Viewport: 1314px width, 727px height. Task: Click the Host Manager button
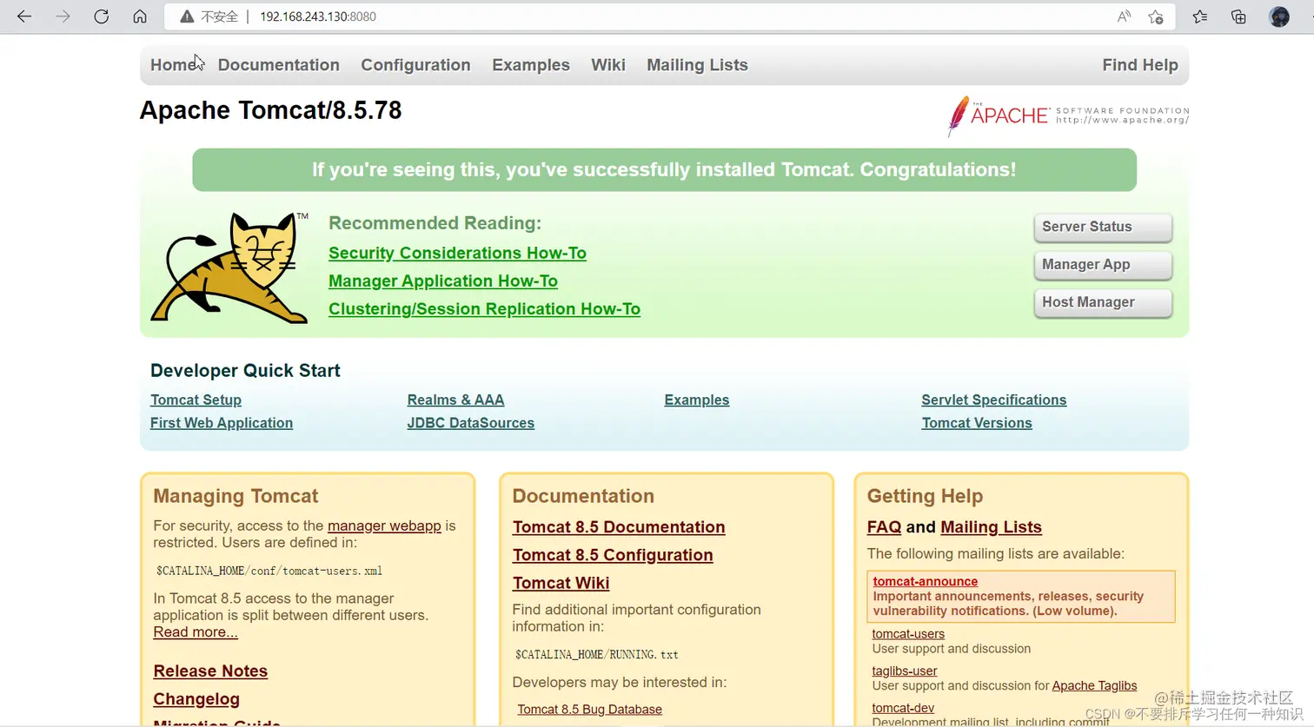(x=1103, y=302)
